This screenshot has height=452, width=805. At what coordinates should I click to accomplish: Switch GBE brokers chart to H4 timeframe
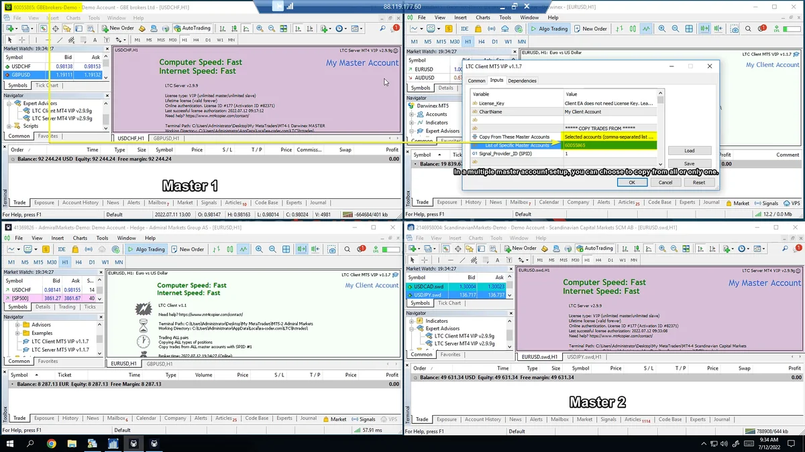click(196, 40)
